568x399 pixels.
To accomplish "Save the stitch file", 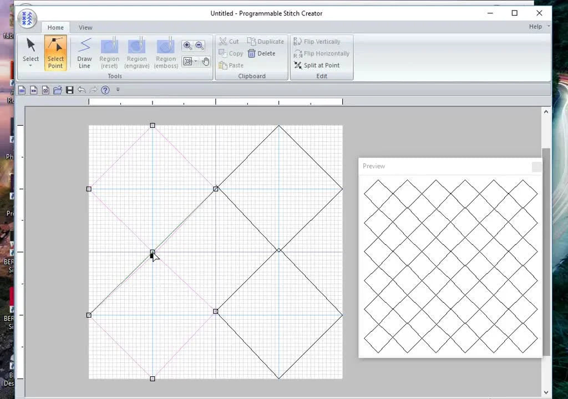I will (69, 90).
